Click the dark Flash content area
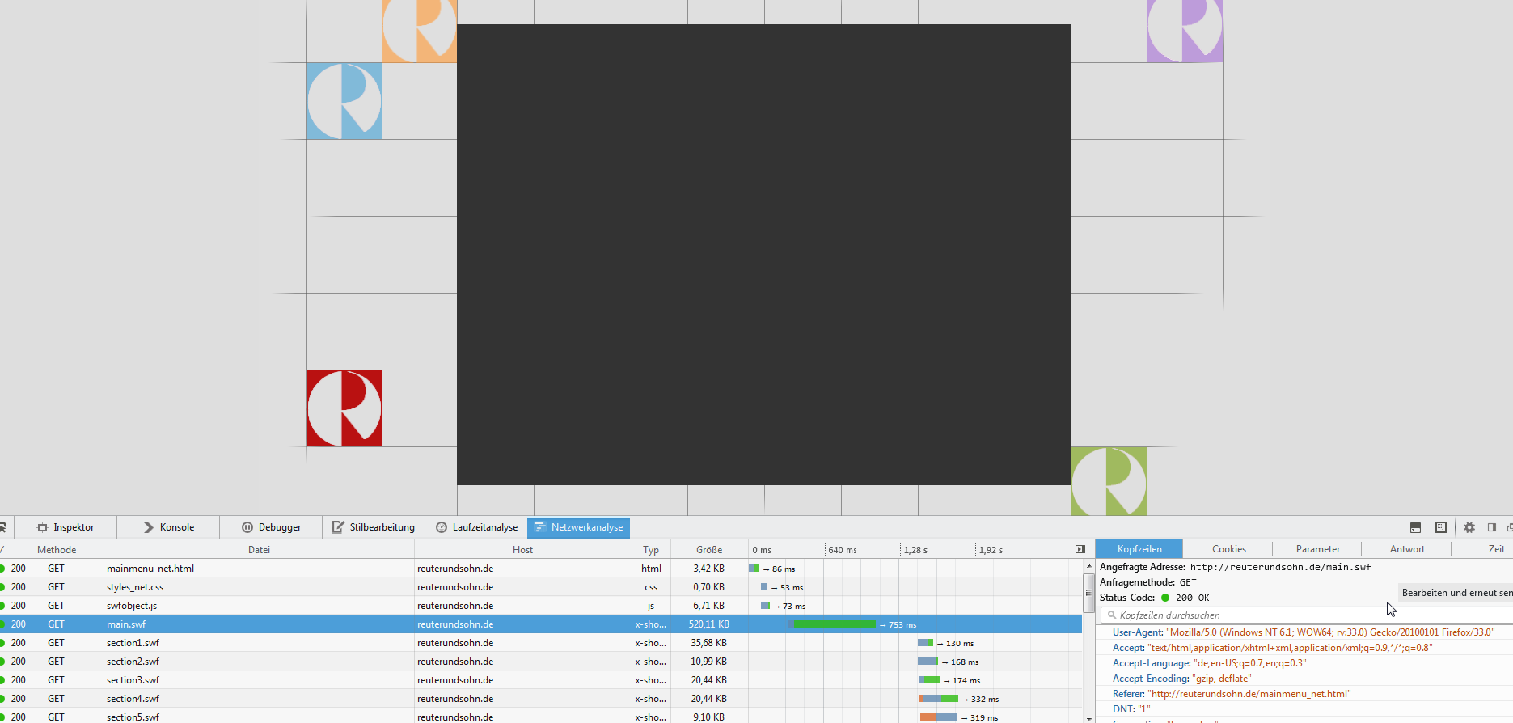The image size is (1513, 723). click(764, 255)
